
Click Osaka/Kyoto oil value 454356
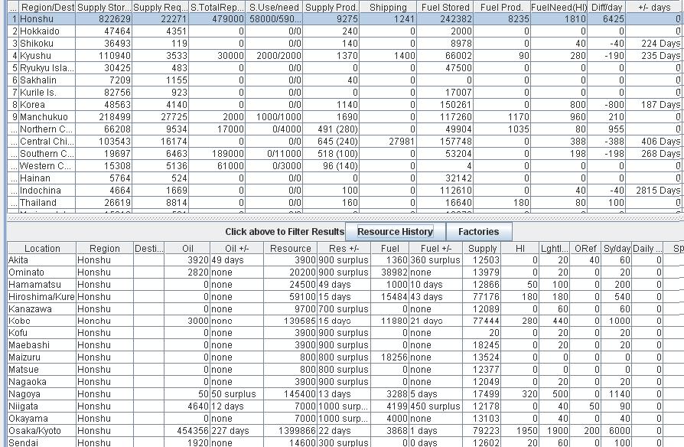[x=187, y=430]
